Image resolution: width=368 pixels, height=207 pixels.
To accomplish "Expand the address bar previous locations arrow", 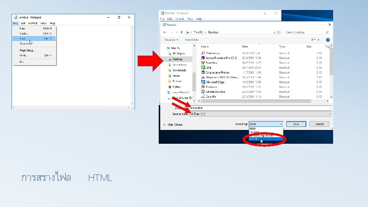I will 274,32.
